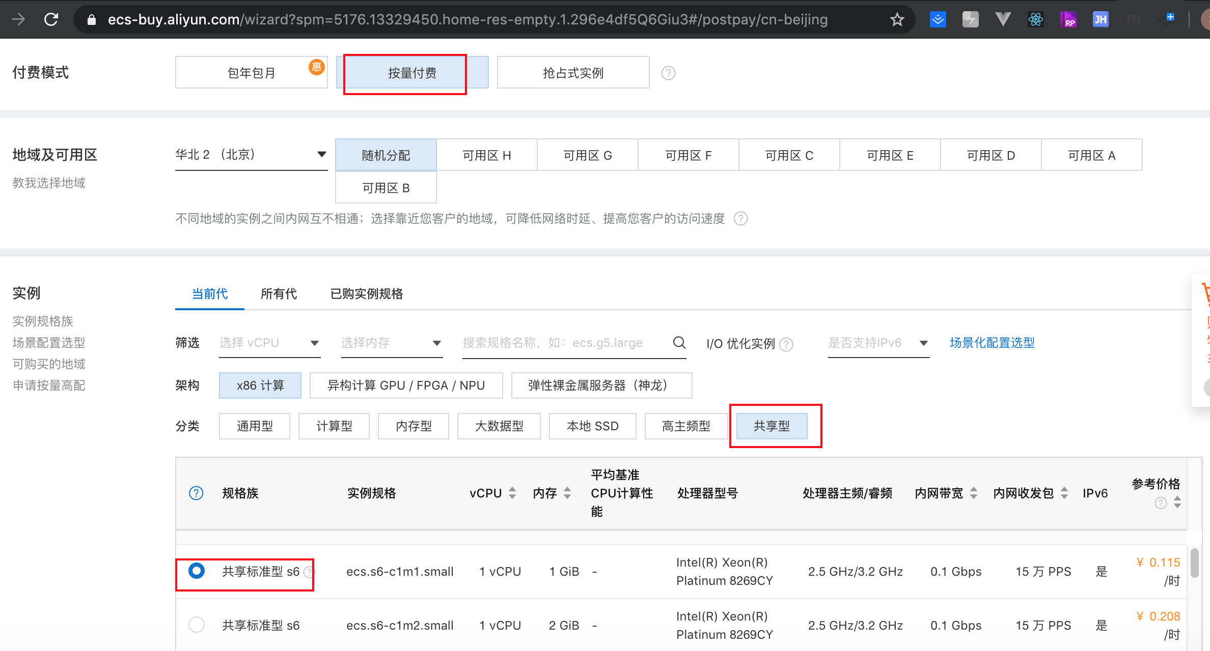Click the JH extension icon
This screenshot has height=651, width=1210.
[x=1100, y=20]
